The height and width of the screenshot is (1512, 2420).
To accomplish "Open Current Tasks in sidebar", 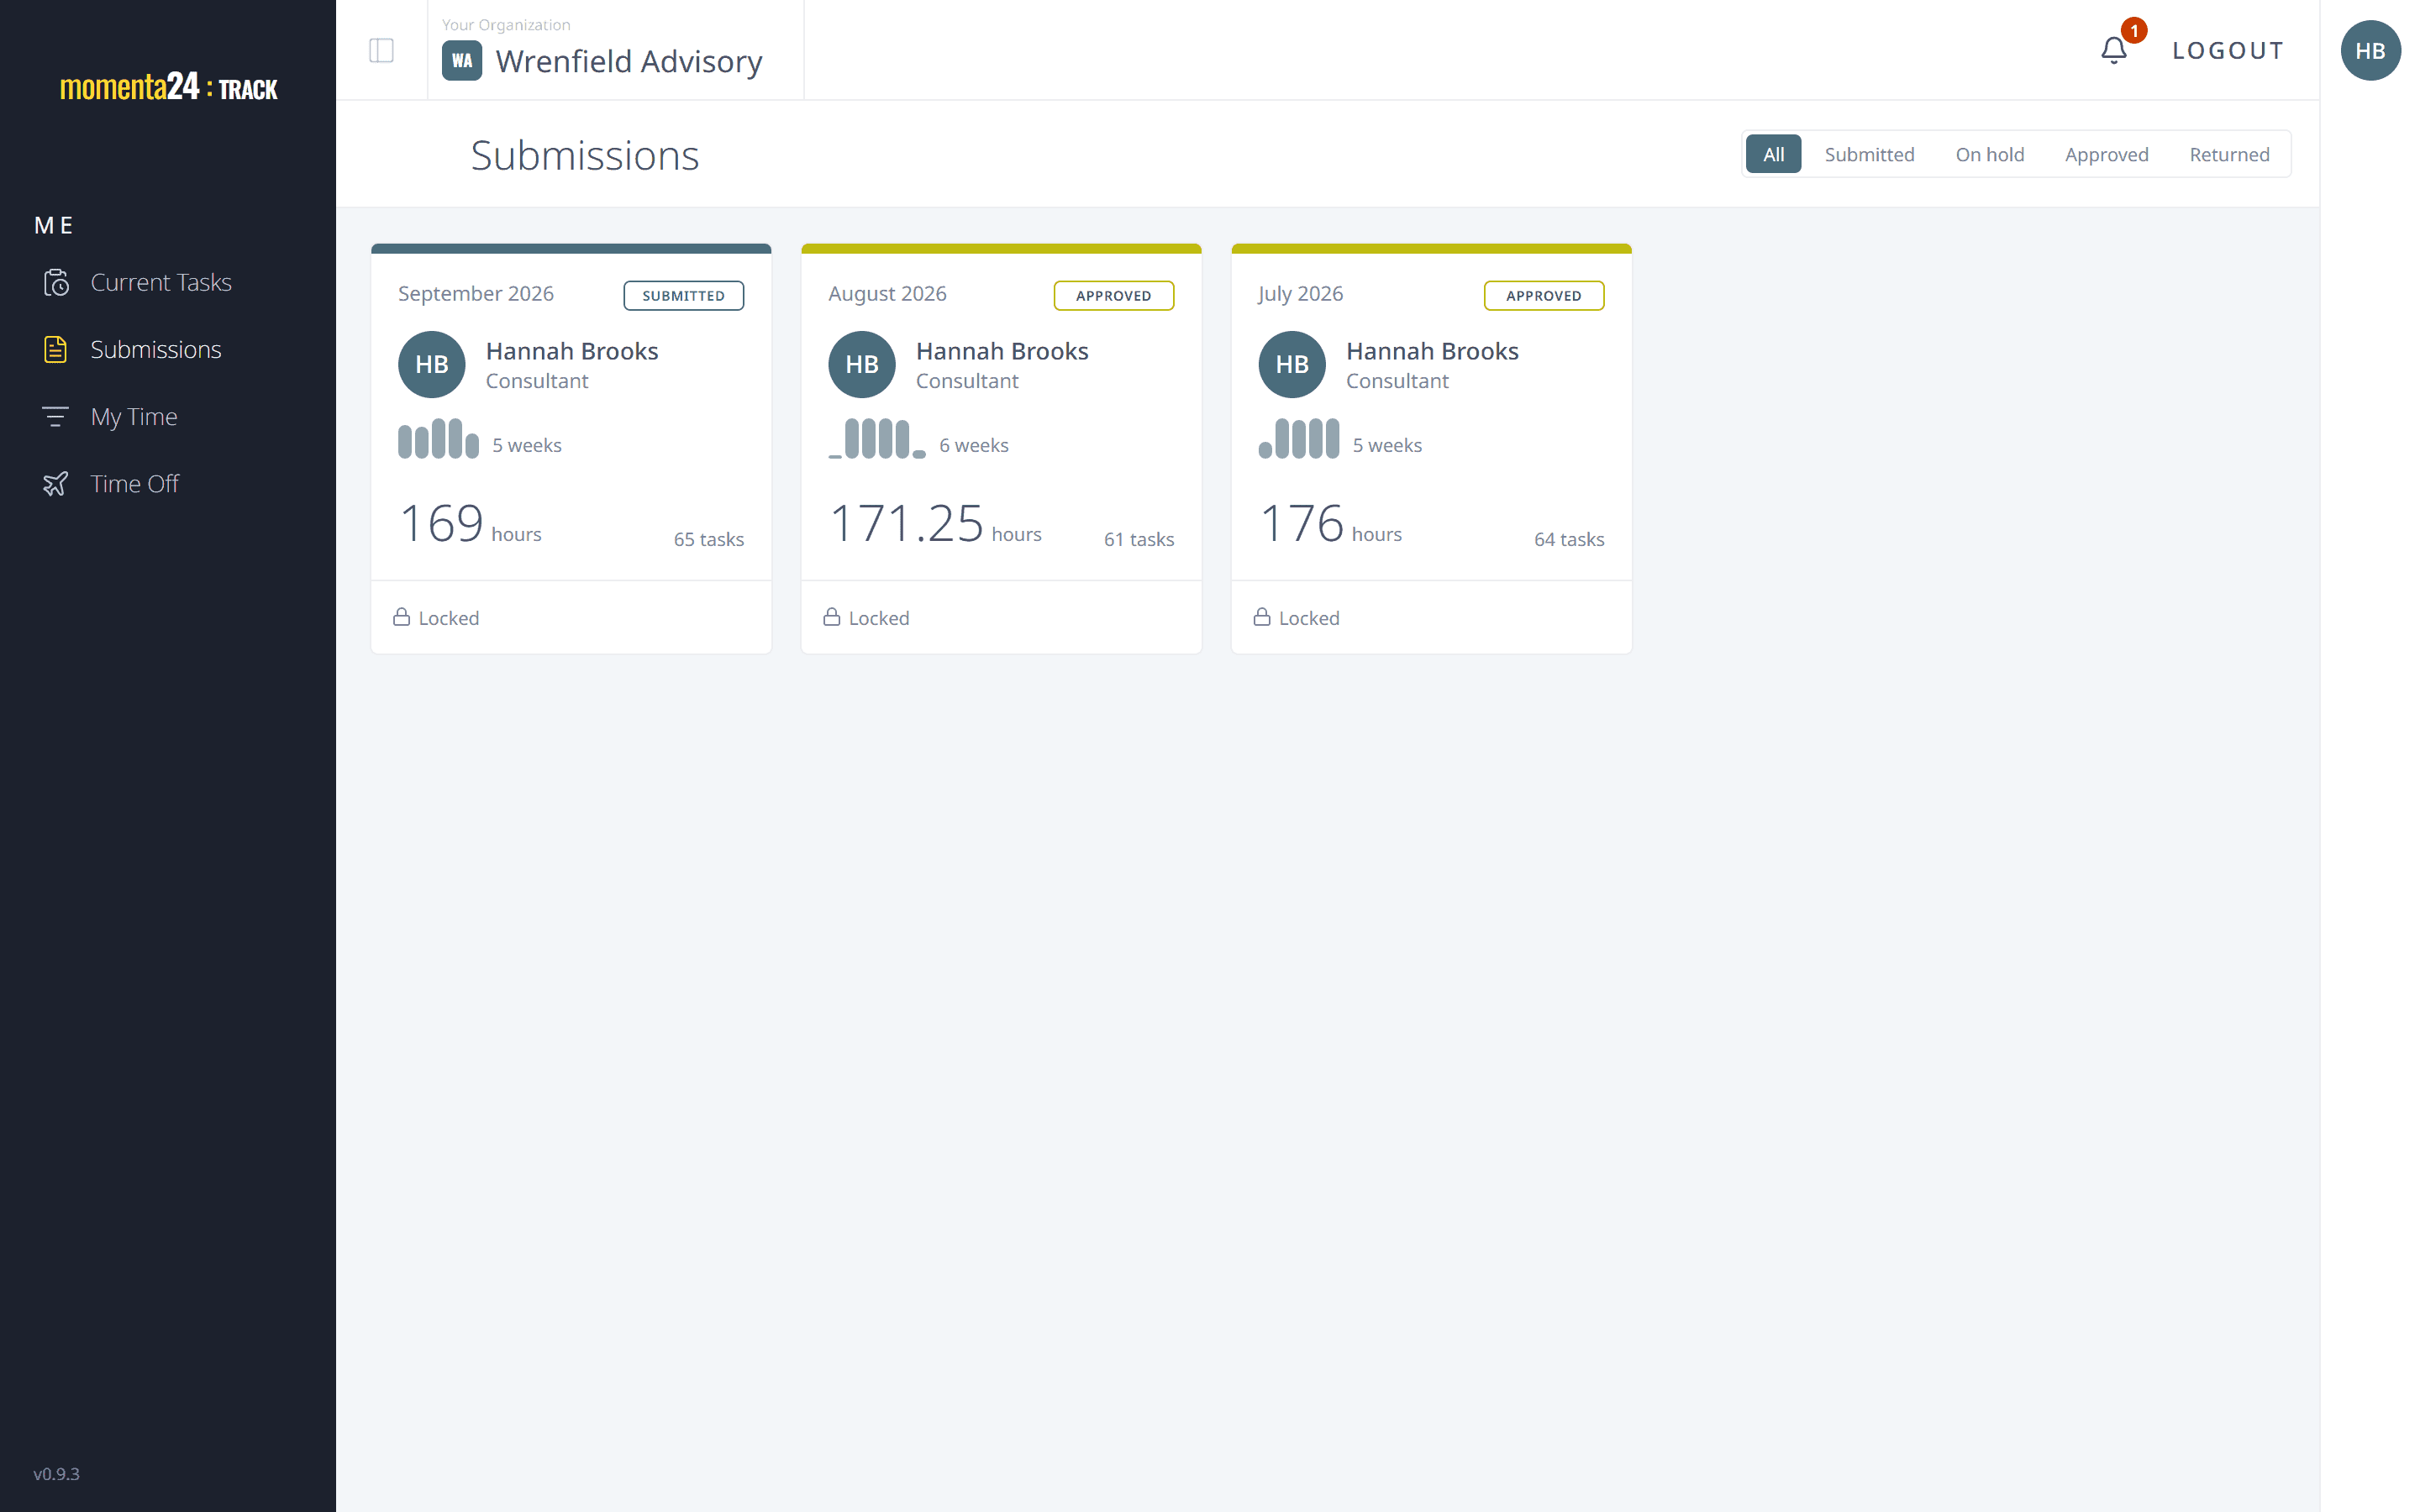I will (161, 283).
